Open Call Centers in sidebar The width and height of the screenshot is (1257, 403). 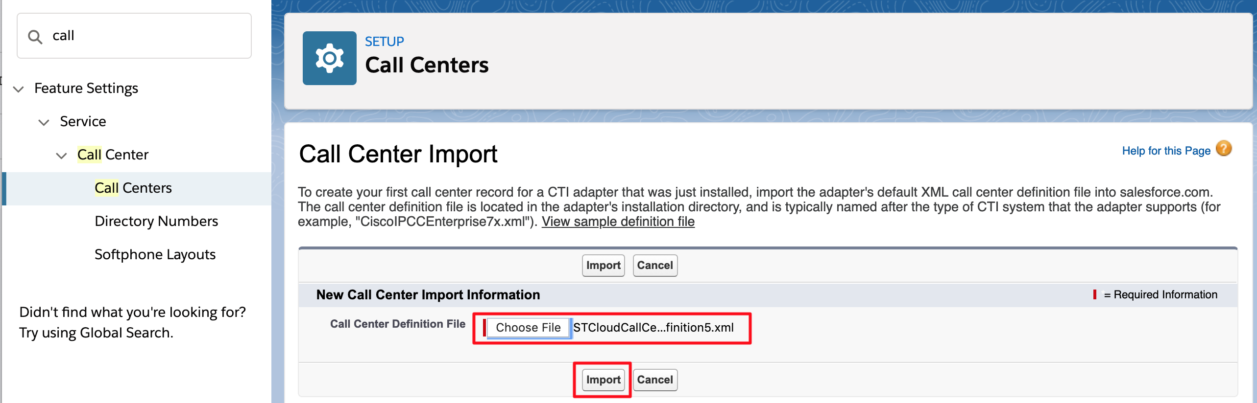[133, 188]
